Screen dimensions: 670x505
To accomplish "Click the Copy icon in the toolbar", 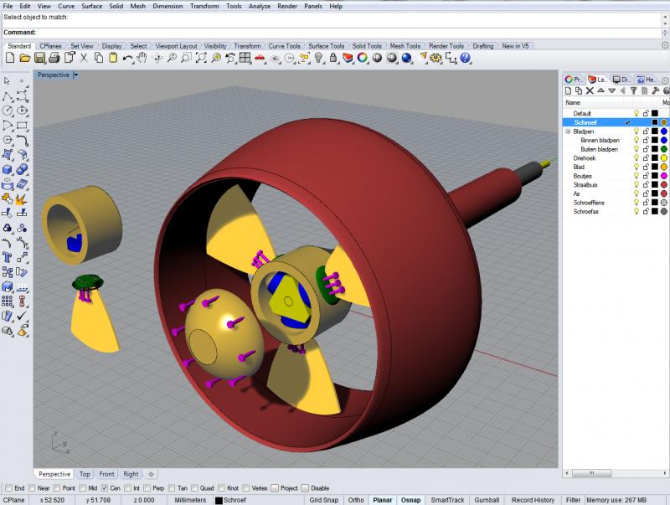I will pyautogui.click(x=99, y=58).
